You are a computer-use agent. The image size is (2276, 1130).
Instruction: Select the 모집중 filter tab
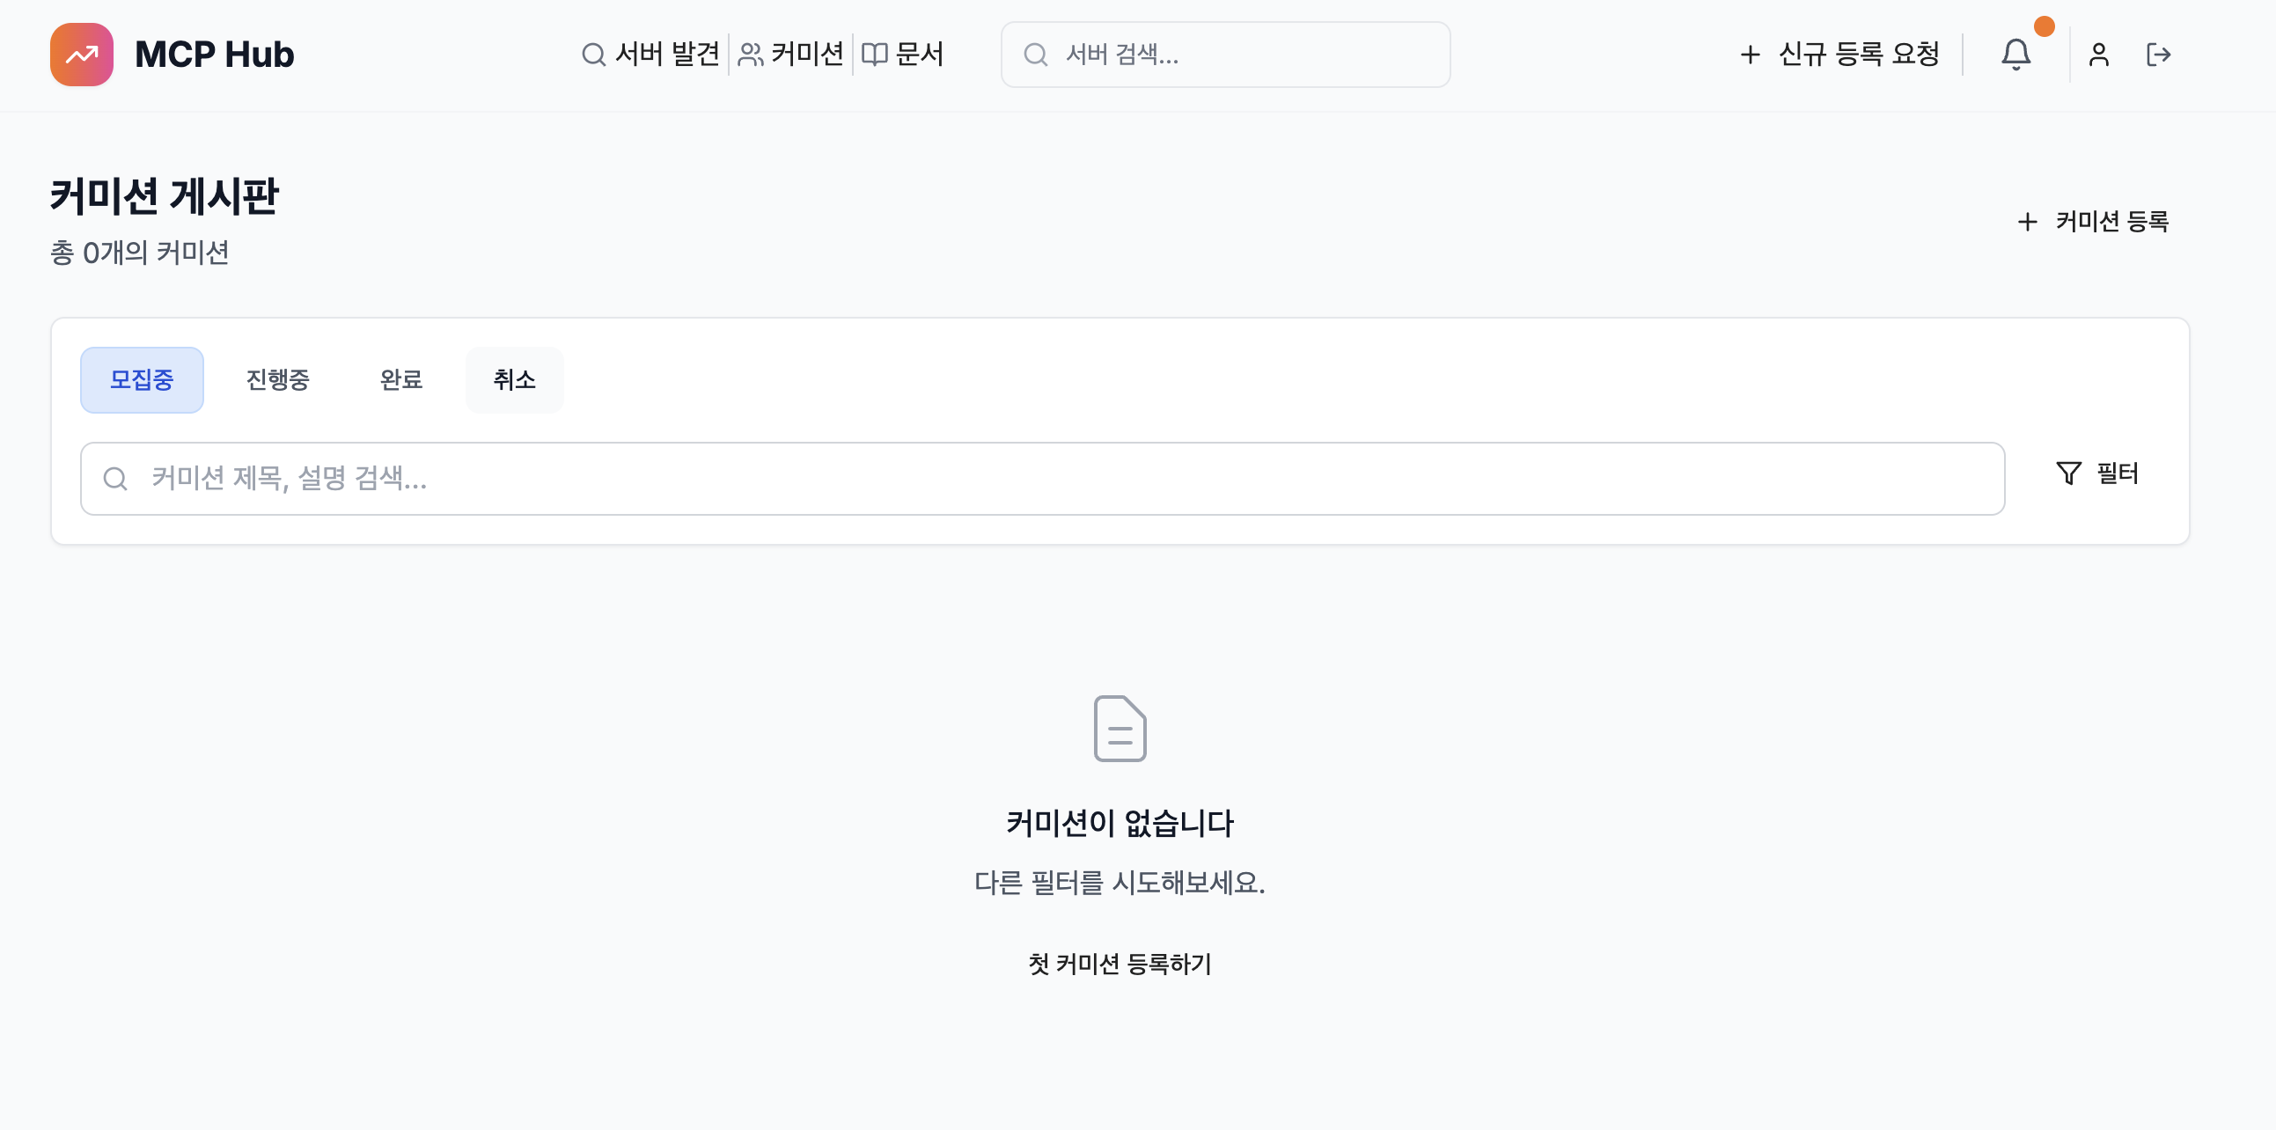tap(143, 379)
